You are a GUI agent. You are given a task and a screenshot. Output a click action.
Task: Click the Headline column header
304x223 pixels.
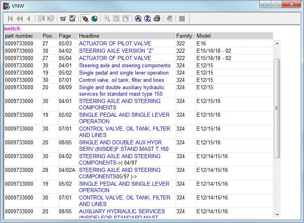89,36
